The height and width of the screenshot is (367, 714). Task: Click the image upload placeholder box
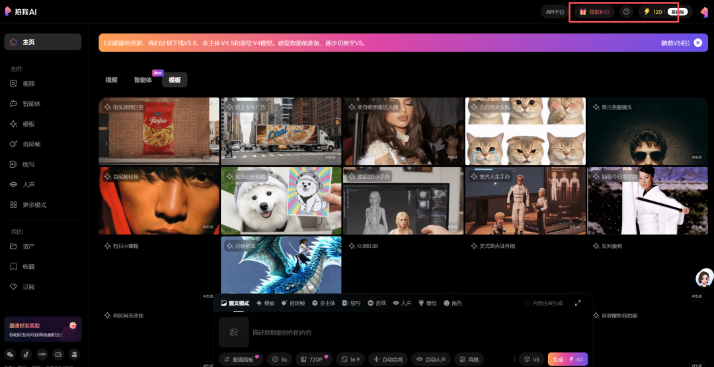[233, 333]
